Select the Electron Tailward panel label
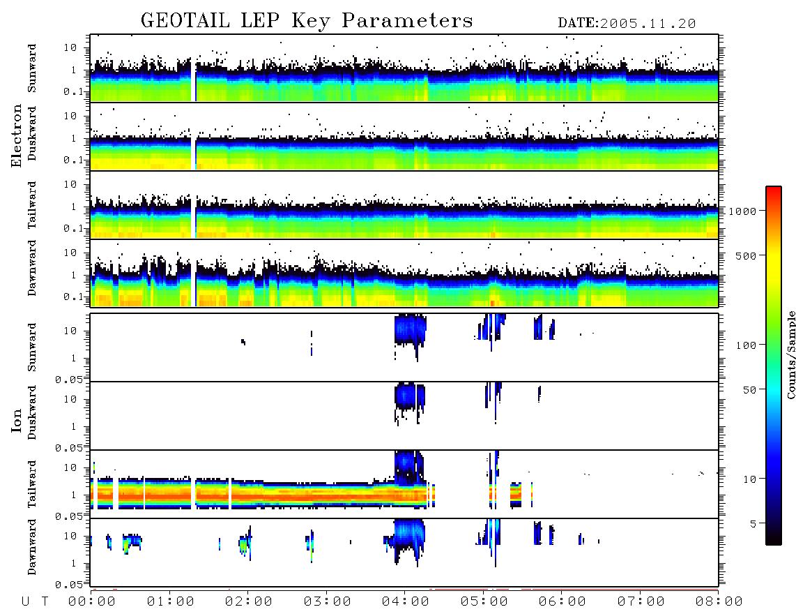This screenshot has width=796, height=614. click(x=32, y=205)
